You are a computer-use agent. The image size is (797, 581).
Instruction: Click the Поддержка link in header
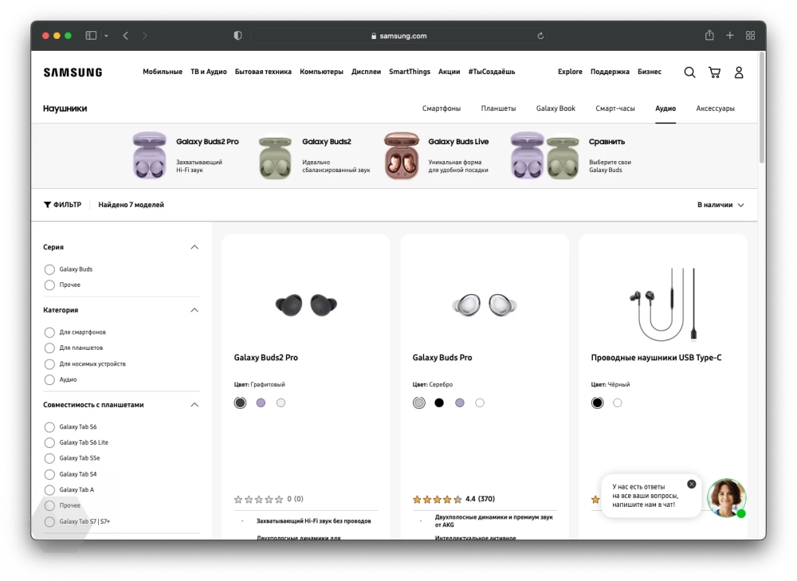point(610,72)
